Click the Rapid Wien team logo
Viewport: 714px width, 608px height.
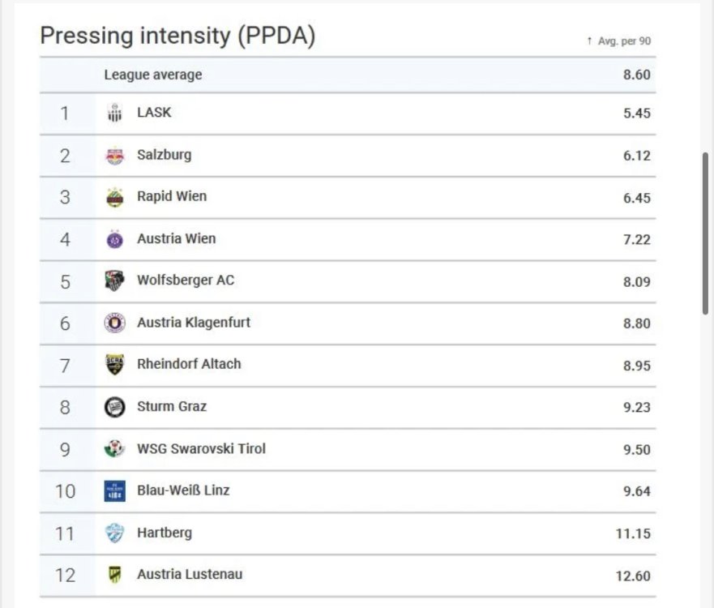[115, 197]
